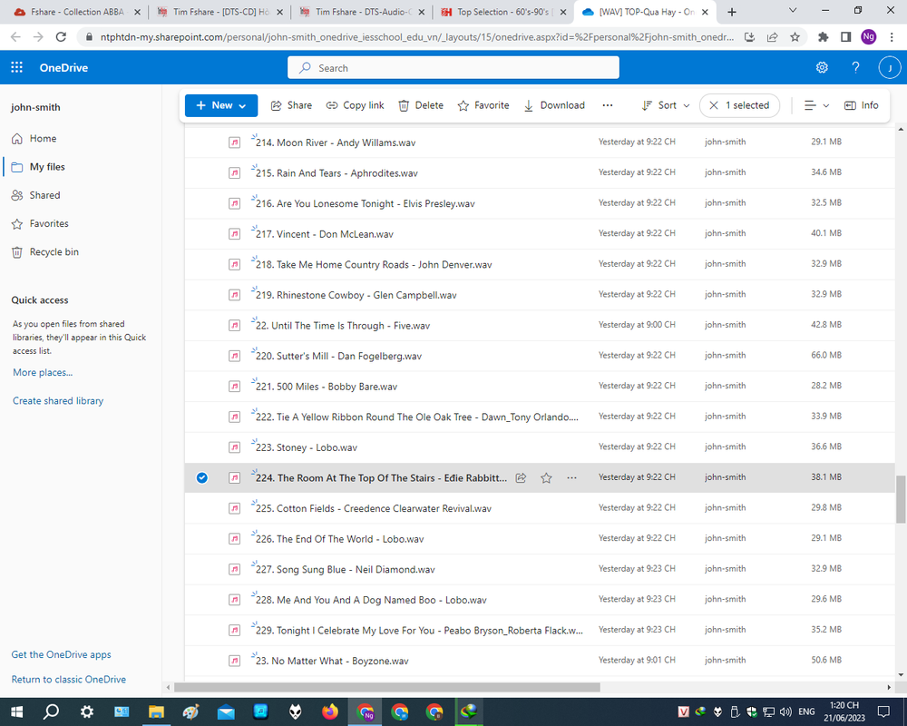Open the help question mark

[x=855, y=68]
